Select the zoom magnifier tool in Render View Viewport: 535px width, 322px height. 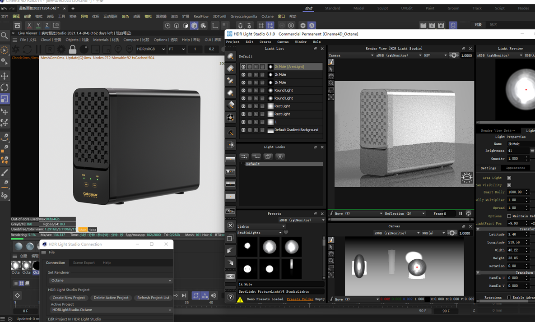tap(331, 83)
